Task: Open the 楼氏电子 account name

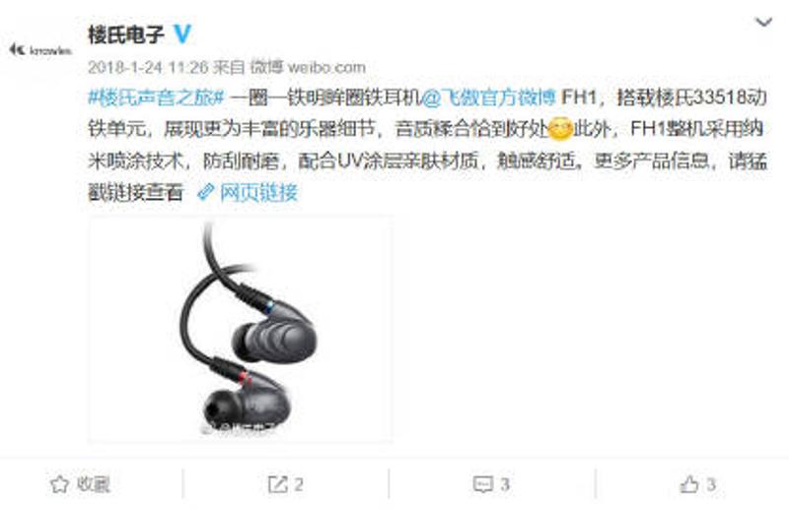Action: pos(126,34)
